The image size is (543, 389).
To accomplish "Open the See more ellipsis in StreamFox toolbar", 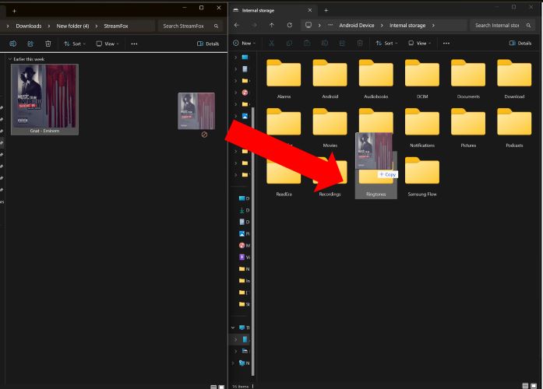I will [134, 44].
